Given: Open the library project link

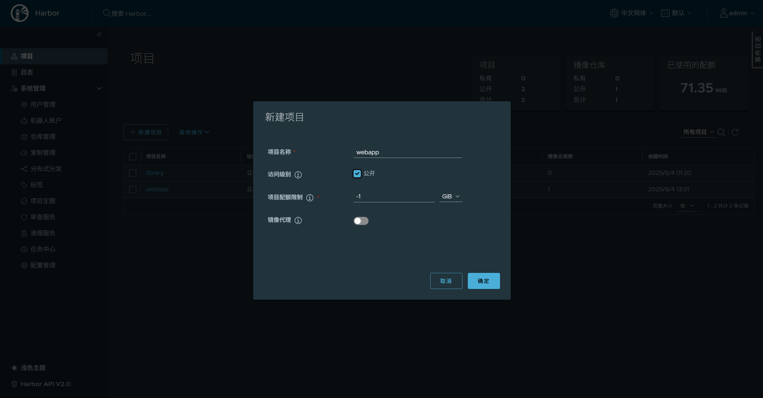Looking at the screenshot, I should [155, 173].
